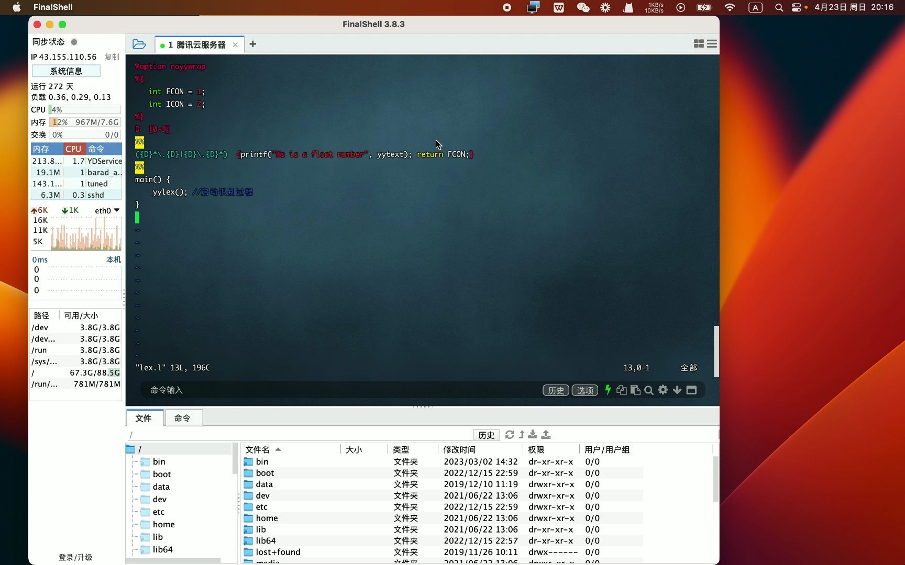The height and width of the screenshot is (565, 905).
Task: Open WeChat icon in menu bar
Action: [583, 7]
